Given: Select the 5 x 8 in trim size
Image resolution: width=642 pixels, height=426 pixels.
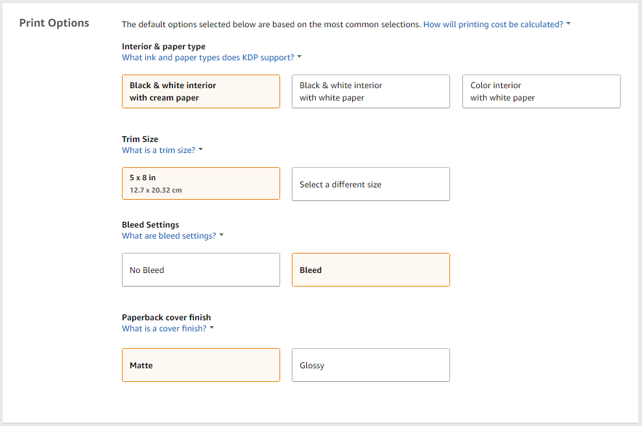Looking at the screenshot, I should point(200,183).
